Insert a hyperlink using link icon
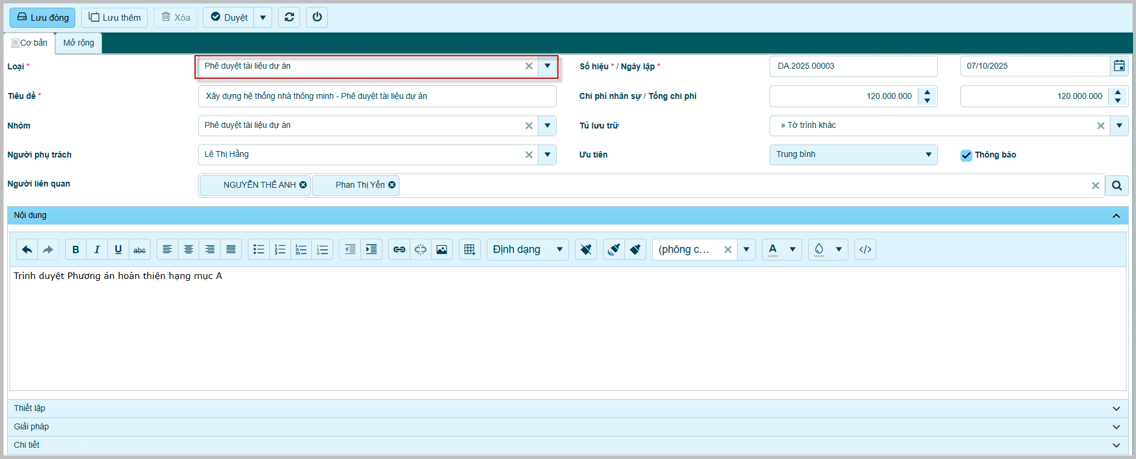The image size is (1136, 459). click(x=399, y=249)
